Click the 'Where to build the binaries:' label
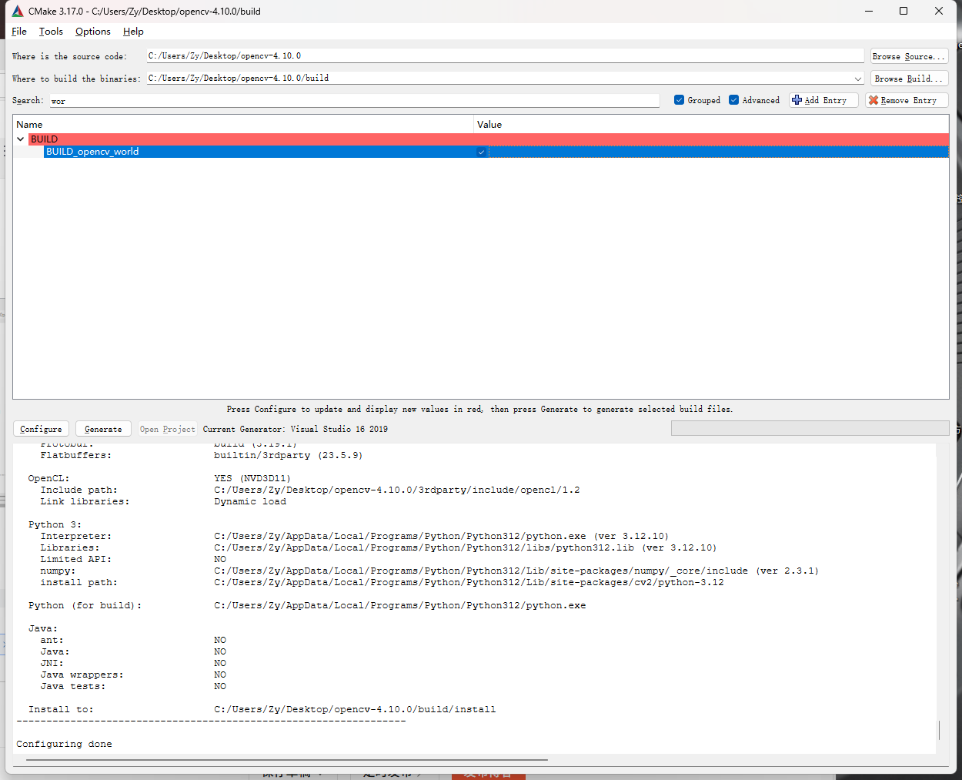962x780 pixels. pos(76,79)
